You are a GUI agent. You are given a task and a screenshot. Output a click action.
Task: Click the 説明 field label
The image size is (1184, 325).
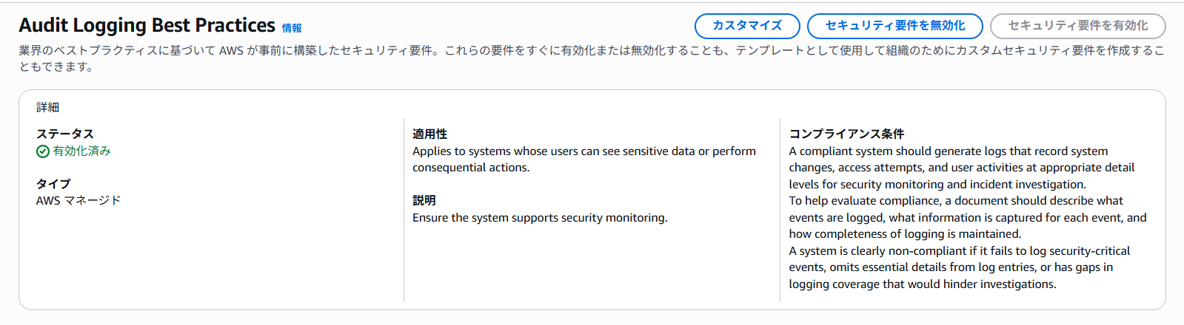tap(424, 200)
